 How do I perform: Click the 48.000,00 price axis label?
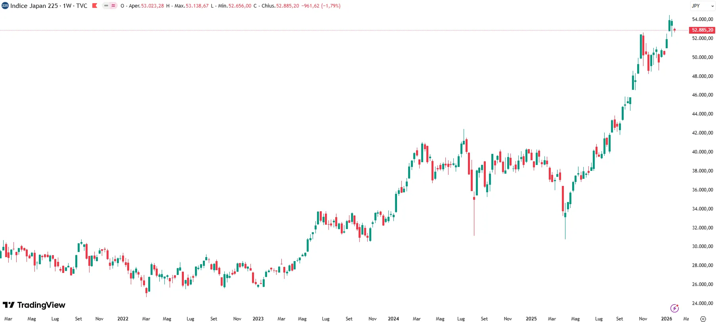click(703, 76)
